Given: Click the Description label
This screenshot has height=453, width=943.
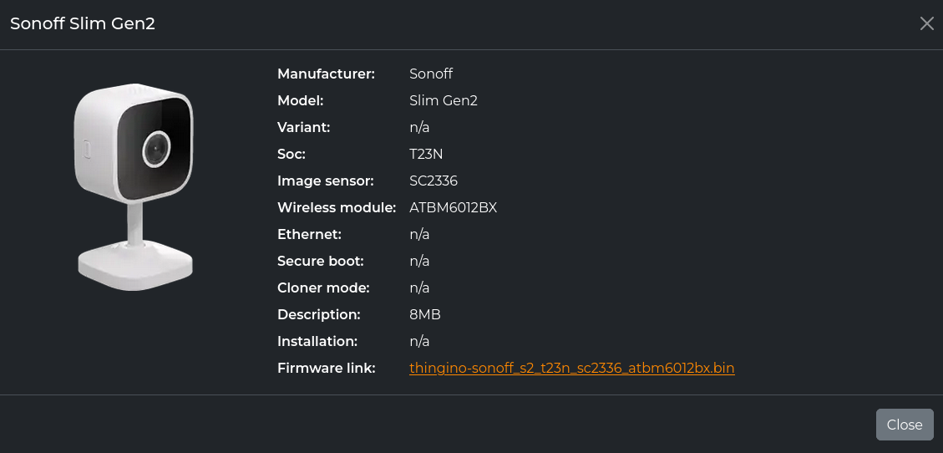Looking at the screenshot, I should point(319,314).
